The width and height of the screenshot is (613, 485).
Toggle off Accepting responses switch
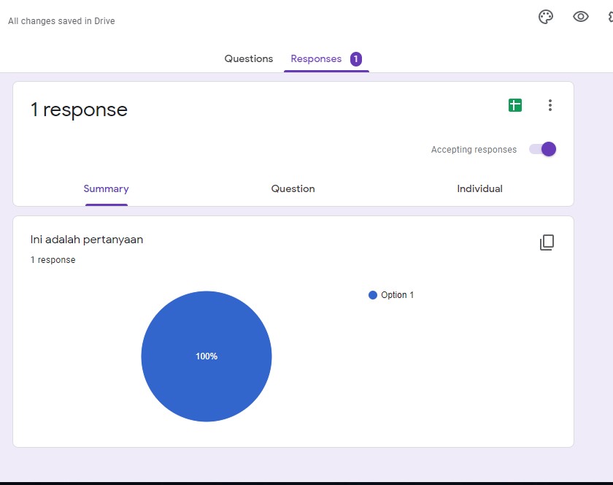coord(542,149)
